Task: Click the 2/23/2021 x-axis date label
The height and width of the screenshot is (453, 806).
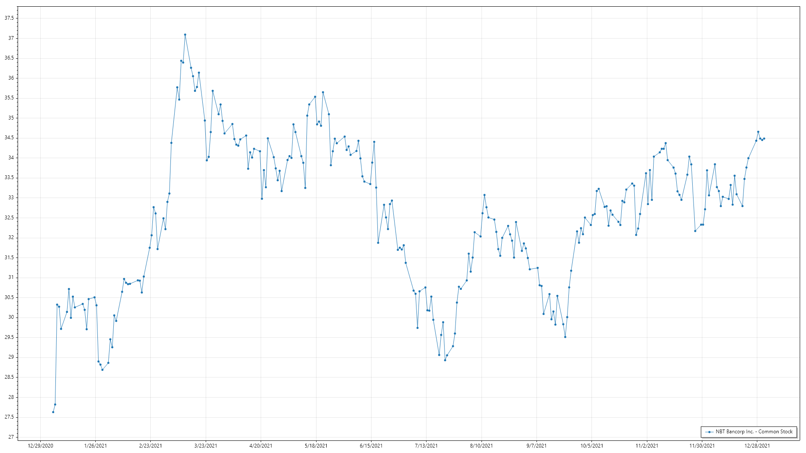Action: (x=150, y=445)
